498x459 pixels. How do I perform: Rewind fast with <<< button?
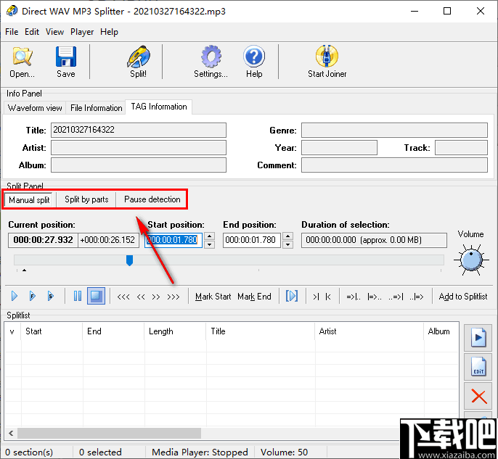click(123, 297)
